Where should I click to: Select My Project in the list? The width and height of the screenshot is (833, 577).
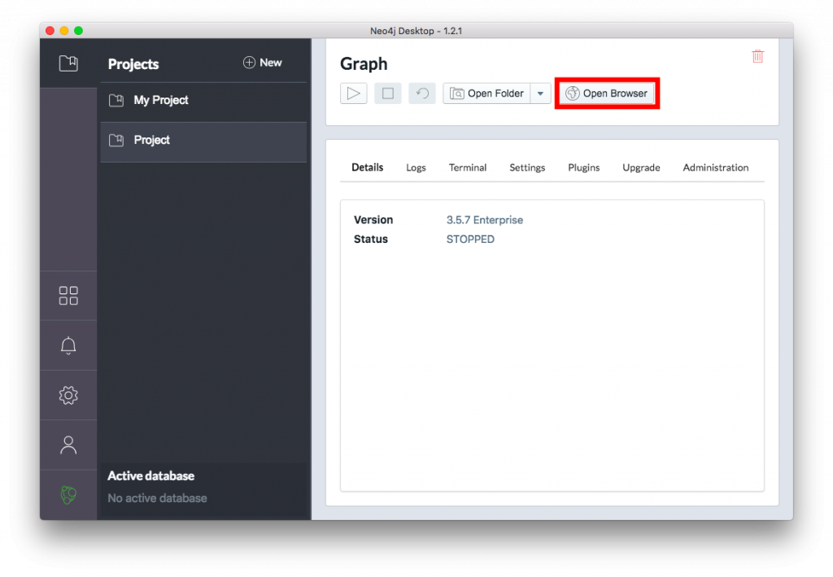(x=161, y=100)
